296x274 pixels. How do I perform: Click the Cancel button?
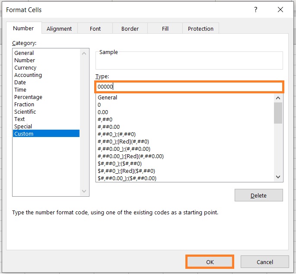[x=264, y=262]
